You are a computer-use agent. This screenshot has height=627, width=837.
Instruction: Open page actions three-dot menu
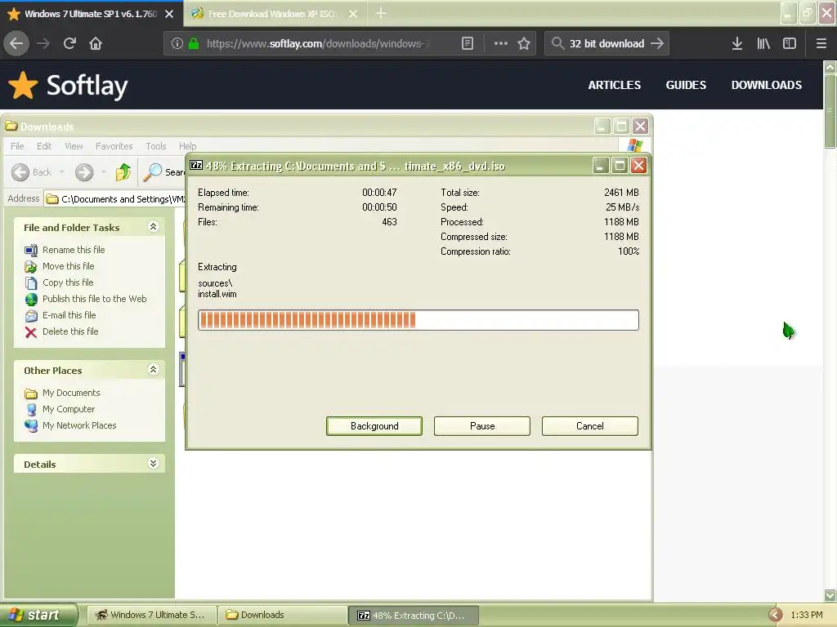point(501,43)
